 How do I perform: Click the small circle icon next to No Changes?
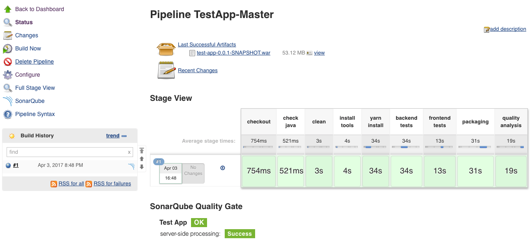223,168
